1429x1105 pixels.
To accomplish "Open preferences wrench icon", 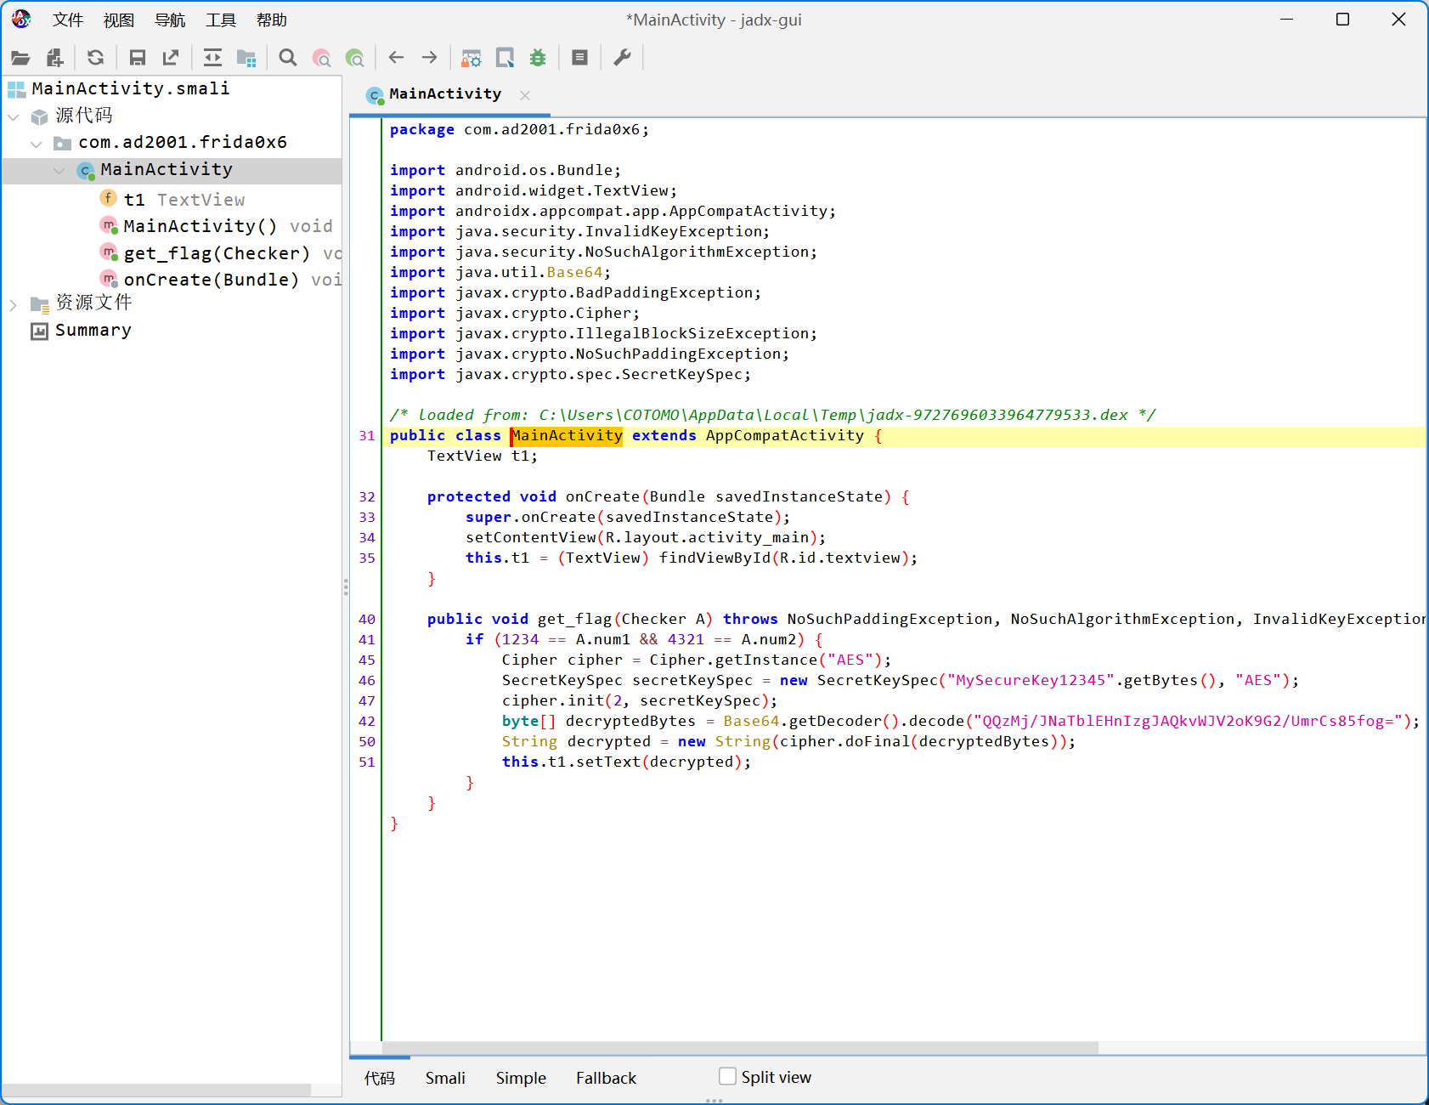I will (622, 58).
